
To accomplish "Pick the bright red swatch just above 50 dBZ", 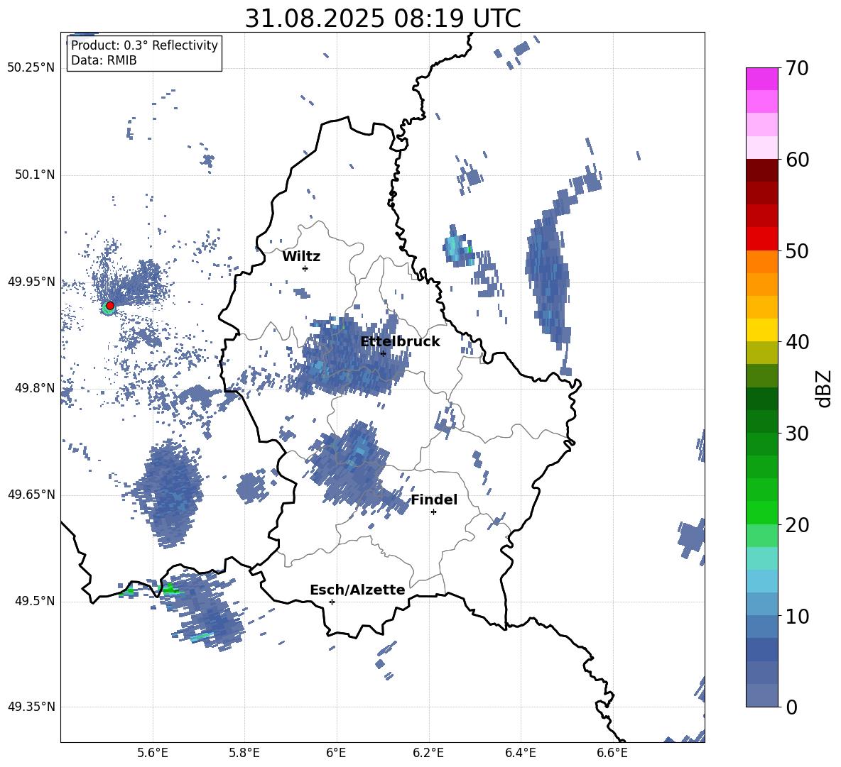I will (x=761, y=239).
